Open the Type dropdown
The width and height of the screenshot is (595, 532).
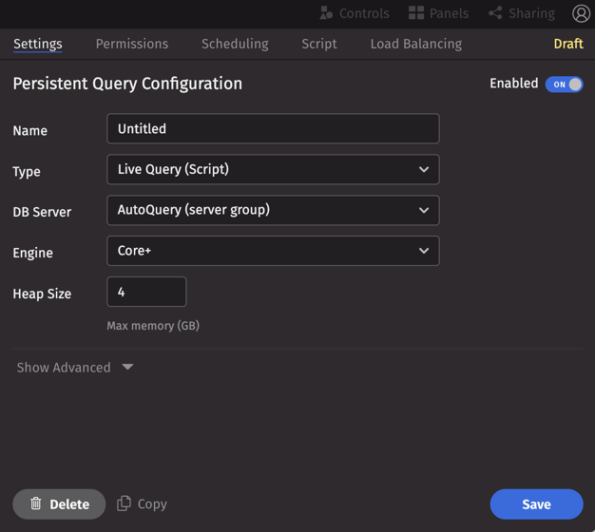(273, 169)
